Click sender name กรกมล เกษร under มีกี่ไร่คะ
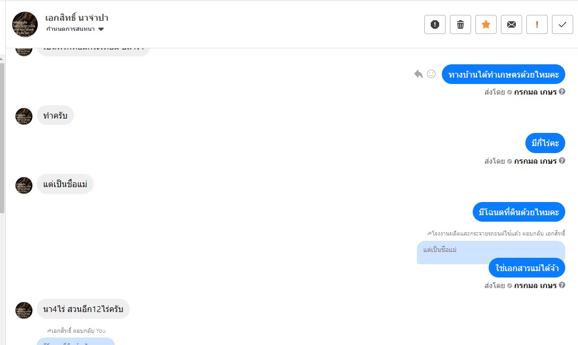578x345 pixels. (535, 161)
